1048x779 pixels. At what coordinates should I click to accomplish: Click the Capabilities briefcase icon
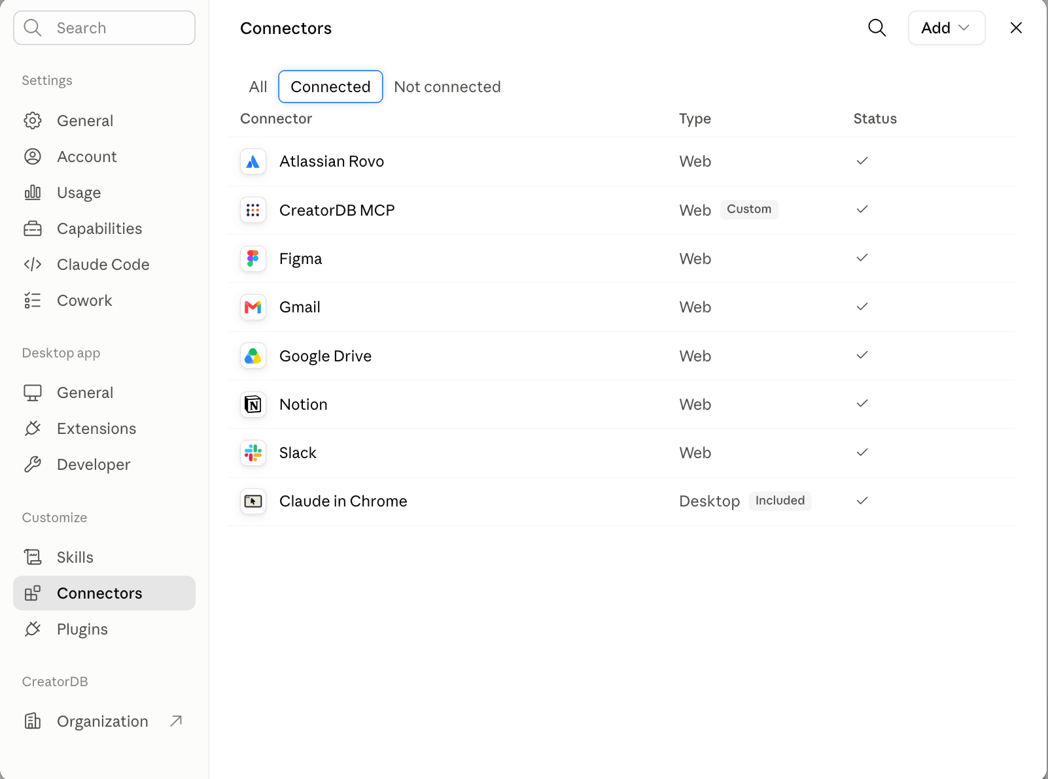[x=33, y=228]
